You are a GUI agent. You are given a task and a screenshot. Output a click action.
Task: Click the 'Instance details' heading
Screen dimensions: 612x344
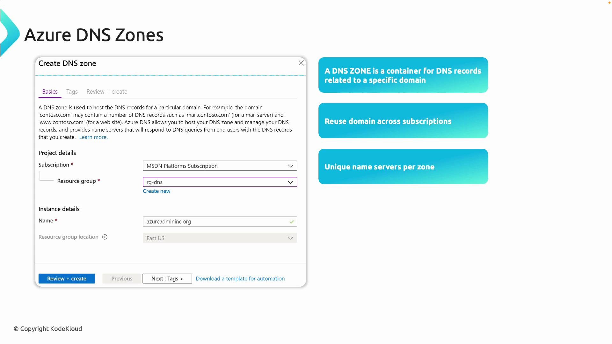59,209
